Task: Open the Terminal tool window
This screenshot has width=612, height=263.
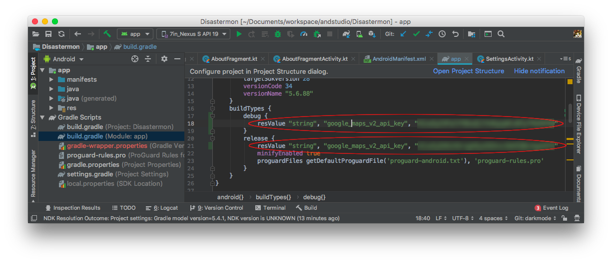Action: click(x=270, y=208)
